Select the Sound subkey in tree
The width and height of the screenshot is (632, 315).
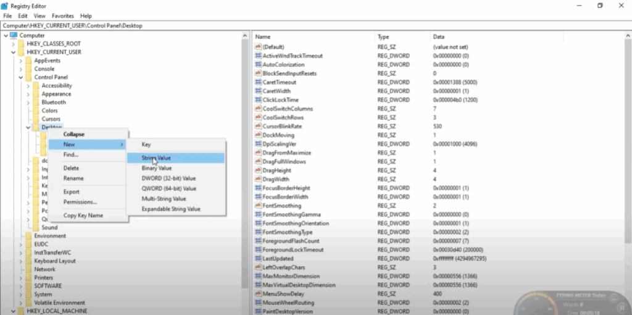coord(49,227)
